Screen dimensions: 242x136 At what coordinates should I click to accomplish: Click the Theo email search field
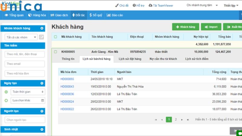click(25, 64)
